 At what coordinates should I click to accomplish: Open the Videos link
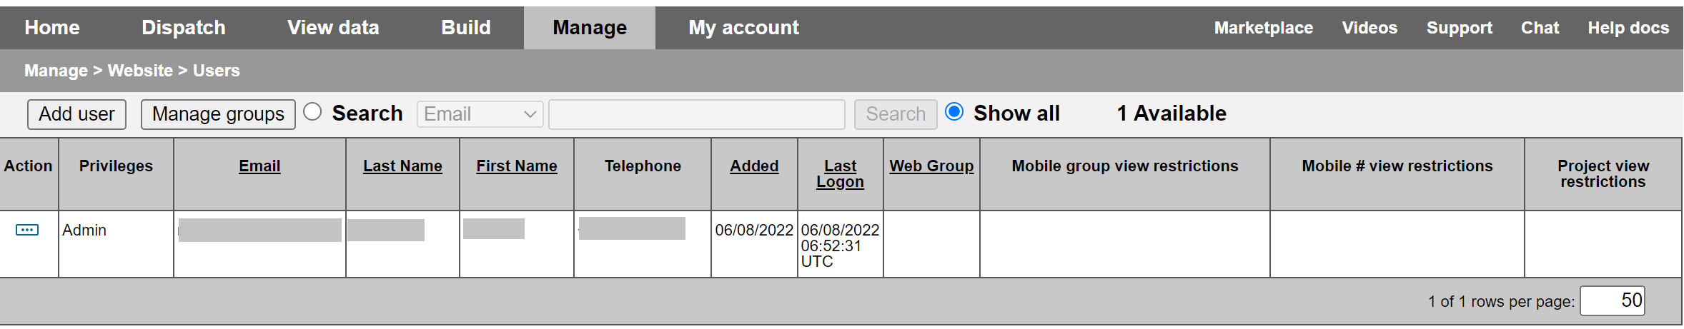[1370, 28]
